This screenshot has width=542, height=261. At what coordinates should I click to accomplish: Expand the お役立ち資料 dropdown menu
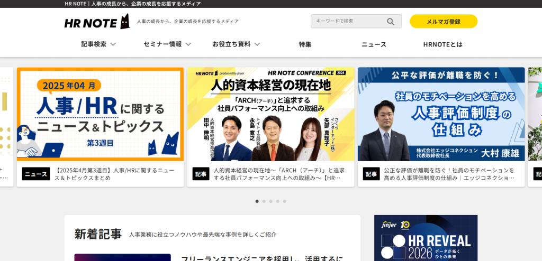click(x=236, y=44)
